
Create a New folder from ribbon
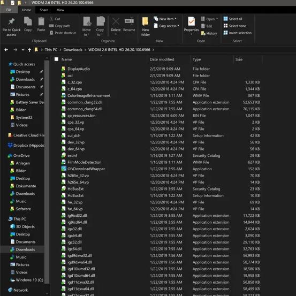[146, 26]
